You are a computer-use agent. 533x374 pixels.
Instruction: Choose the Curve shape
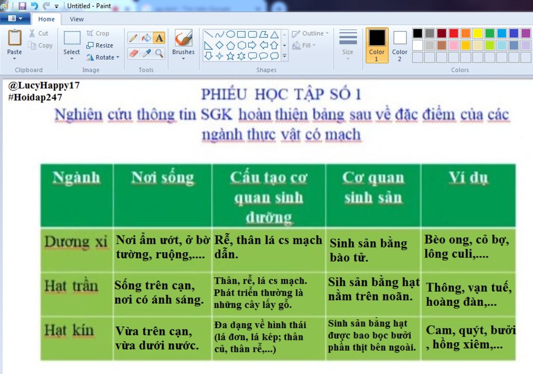coord(220,34)
